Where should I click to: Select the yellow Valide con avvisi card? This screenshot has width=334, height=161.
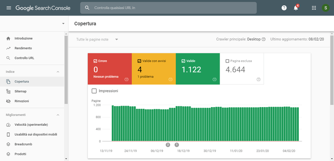(x=154, y=69)
